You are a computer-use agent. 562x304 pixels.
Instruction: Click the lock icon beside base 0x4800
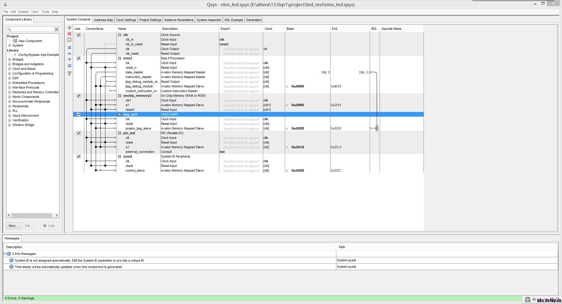[287, 86]
